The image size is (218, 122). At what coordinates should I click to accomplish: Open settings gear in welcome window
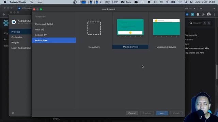pos(13,113)
